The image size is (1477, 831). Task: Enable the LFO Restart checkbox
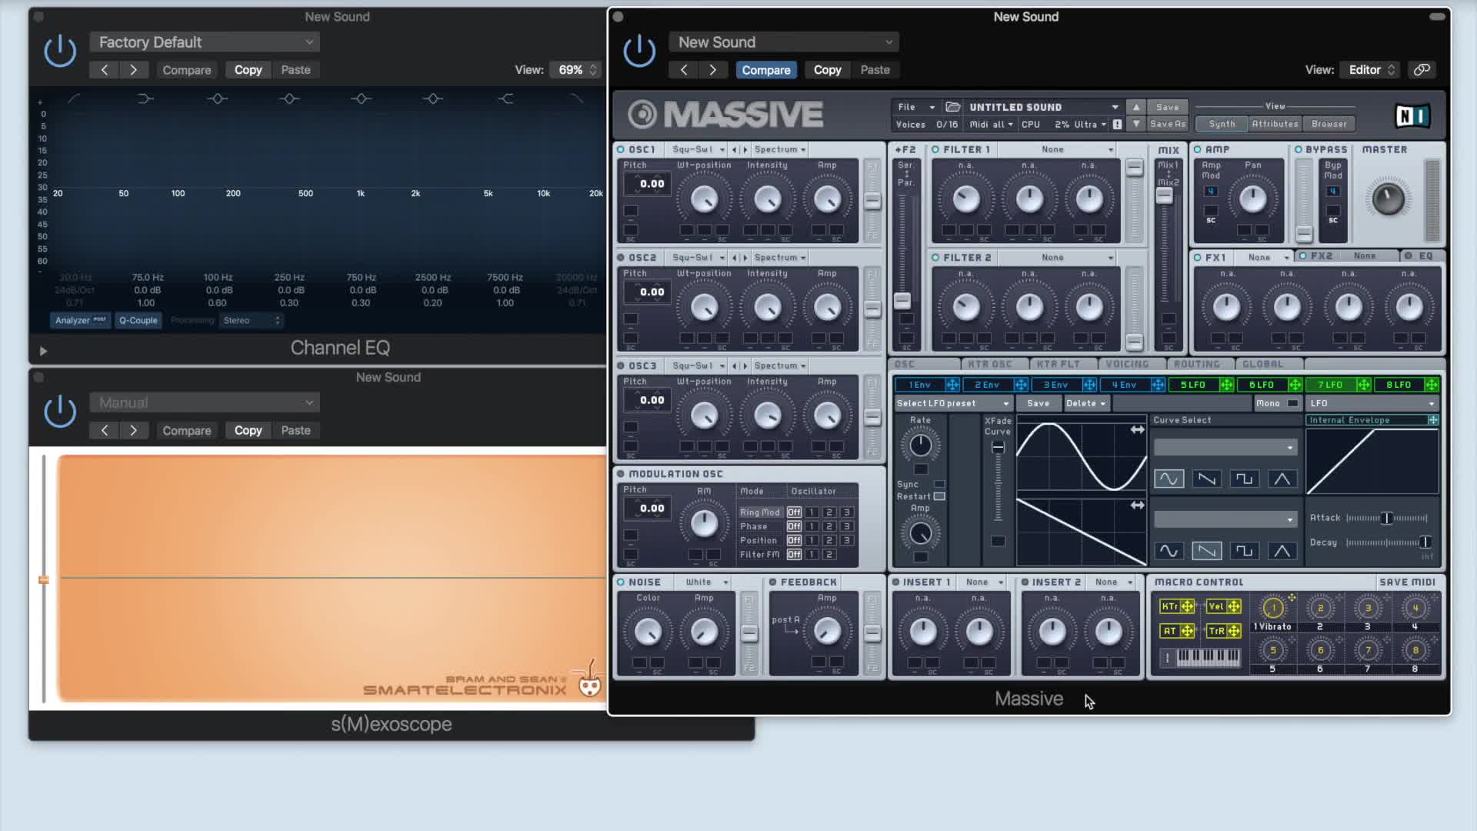[939, 496]
